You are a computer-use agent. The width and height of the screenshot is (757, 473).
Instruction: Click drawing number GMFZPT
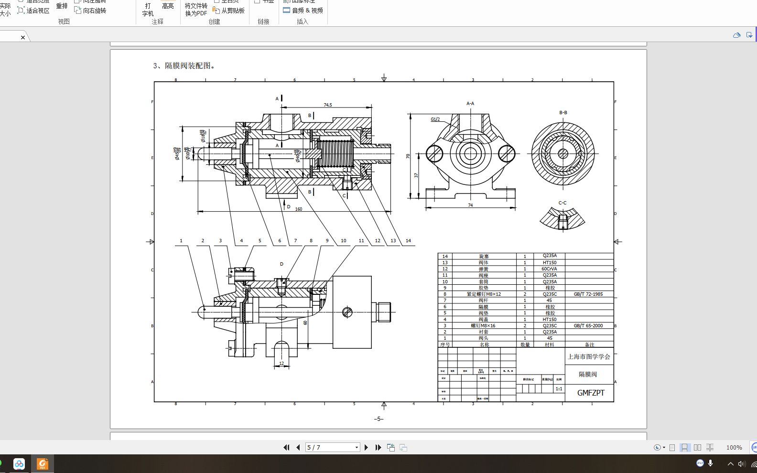591,393
